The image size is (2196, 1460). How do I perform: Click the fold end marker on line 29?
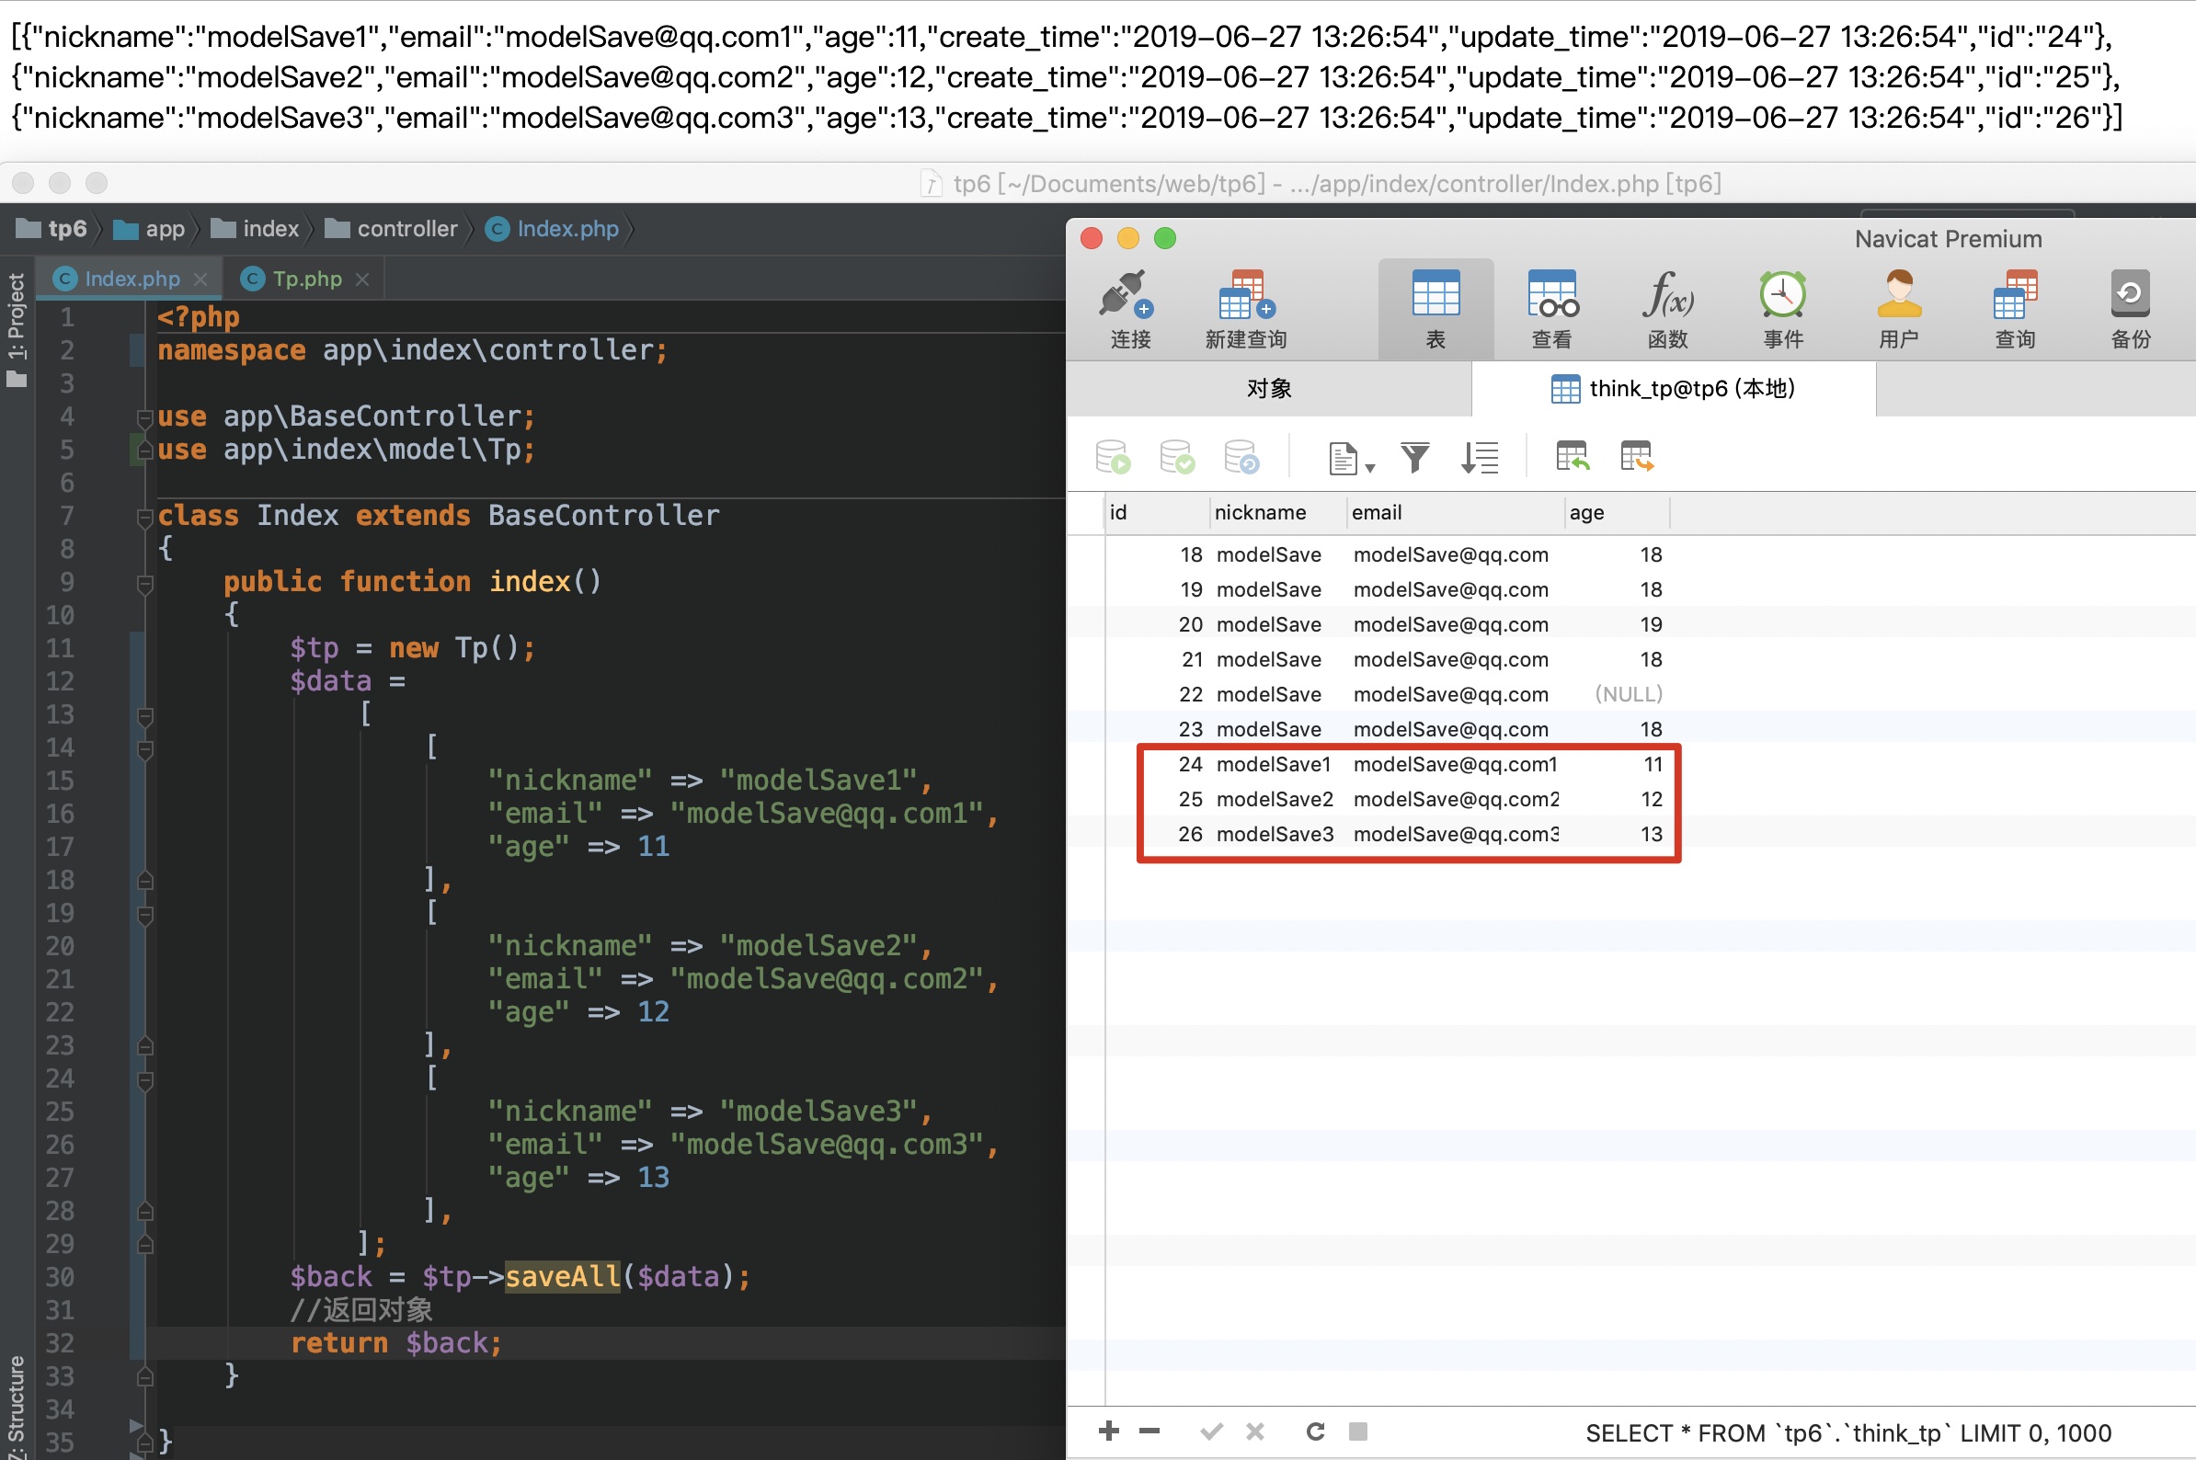click(x=144, y=1245)
